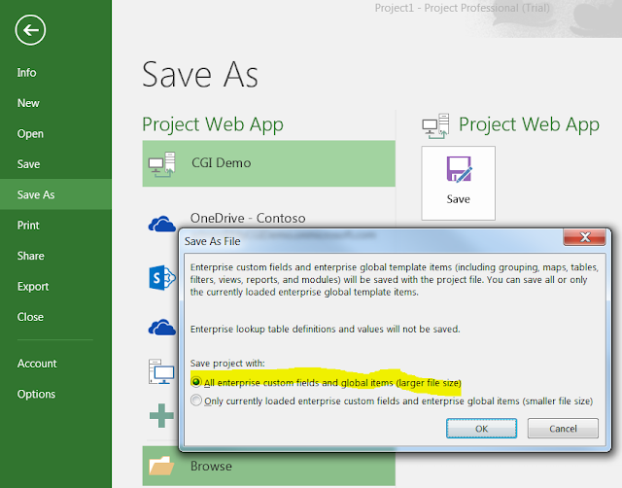Click the green plus Add a Place icon
Screen dimensions: 622x488
[161, 415]
